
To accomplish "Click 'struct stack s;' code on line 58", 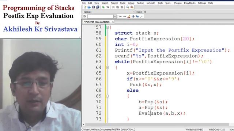I will pos(137,33).
